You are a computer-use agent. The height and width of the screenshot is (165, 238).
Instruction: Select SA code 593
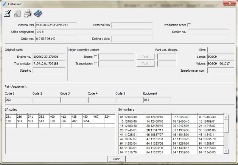pyautogui.click(x=33, y=121)
